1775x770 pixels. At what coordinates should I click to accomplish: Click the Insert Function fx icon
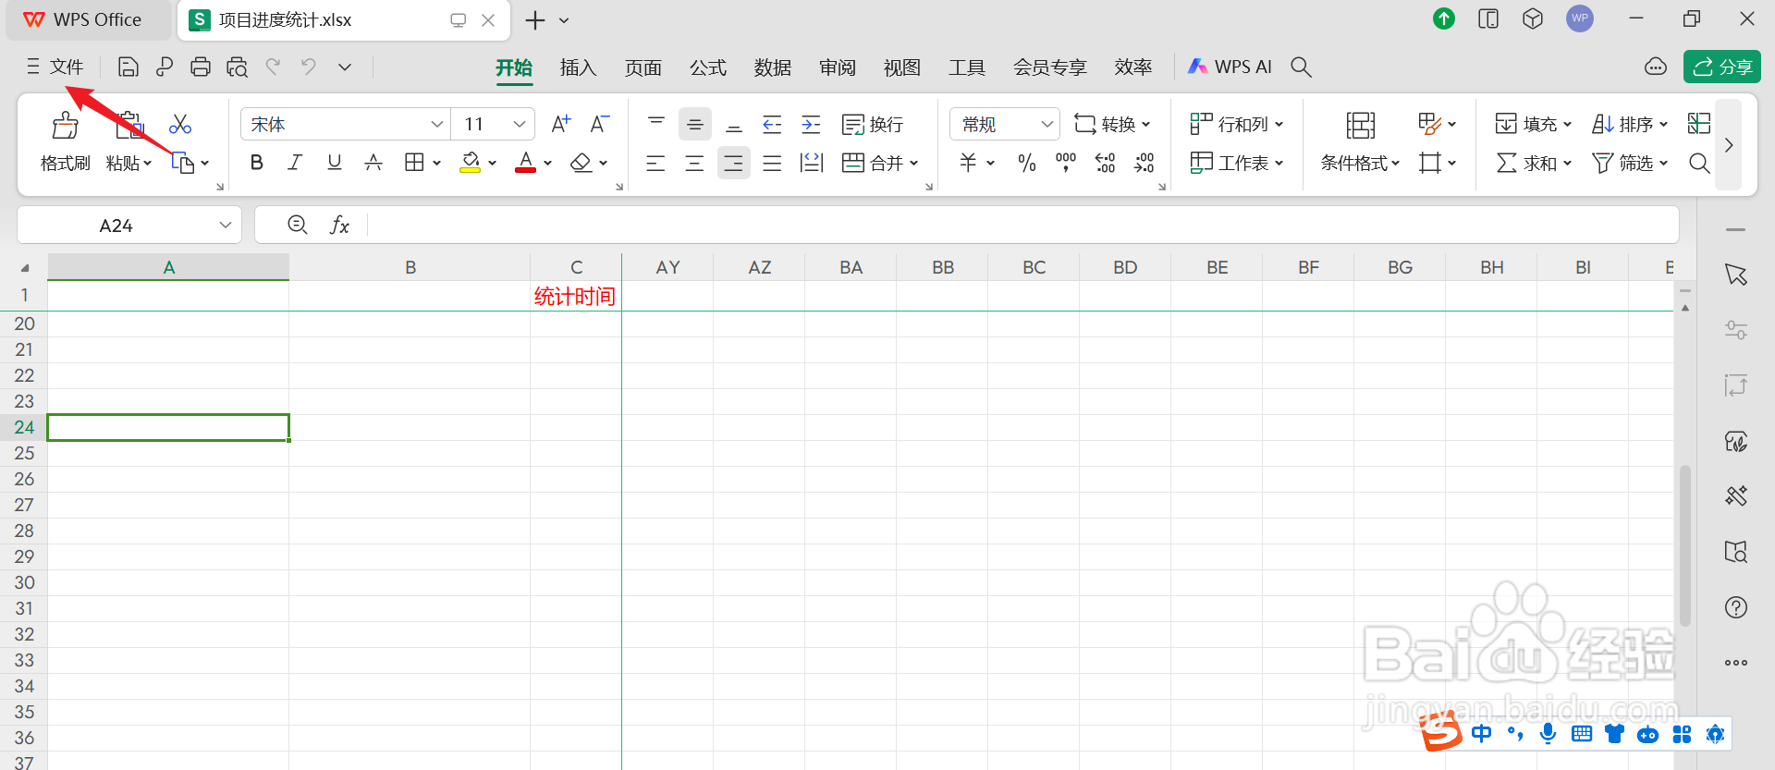point(339,225)
